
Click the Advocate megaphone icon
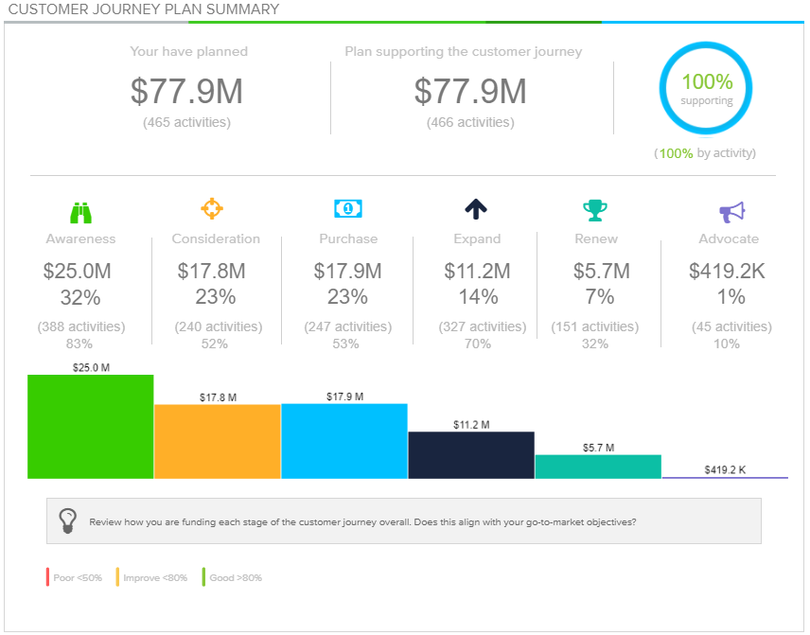click(732, 212)
